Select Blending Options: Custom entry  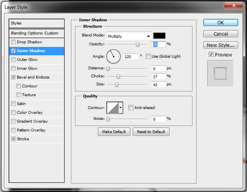[x=36, y=33]
